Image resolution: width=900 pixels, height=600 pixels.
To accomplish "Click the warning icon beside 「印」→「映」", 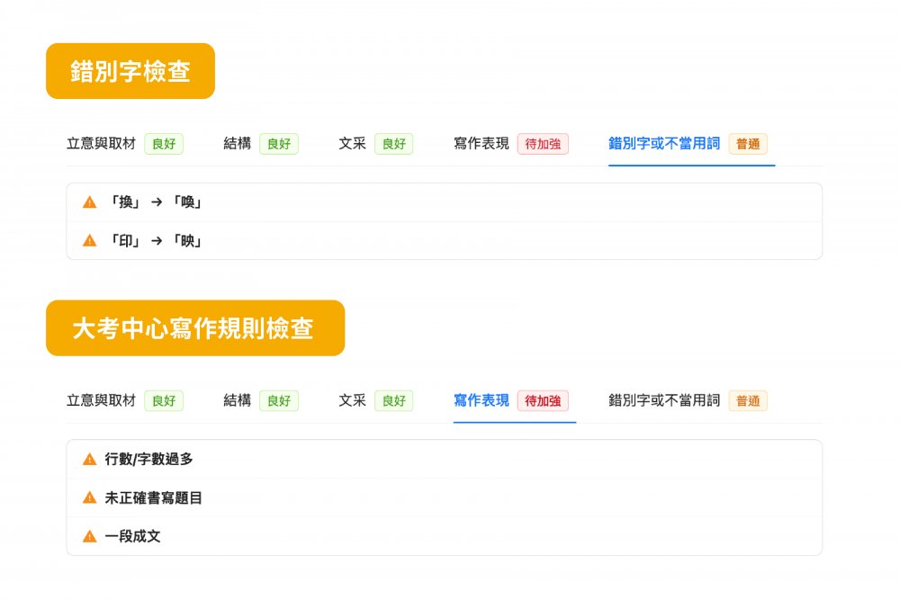I will coord(89,240).
